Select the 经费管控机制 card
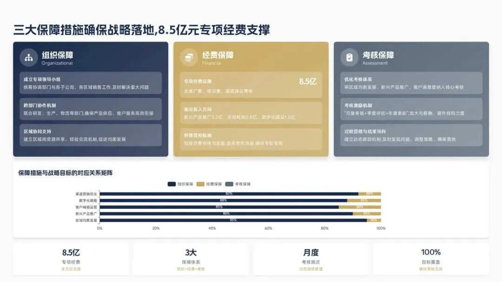The width and height of the screenshot is (502, 282). [x=251, y=139]
